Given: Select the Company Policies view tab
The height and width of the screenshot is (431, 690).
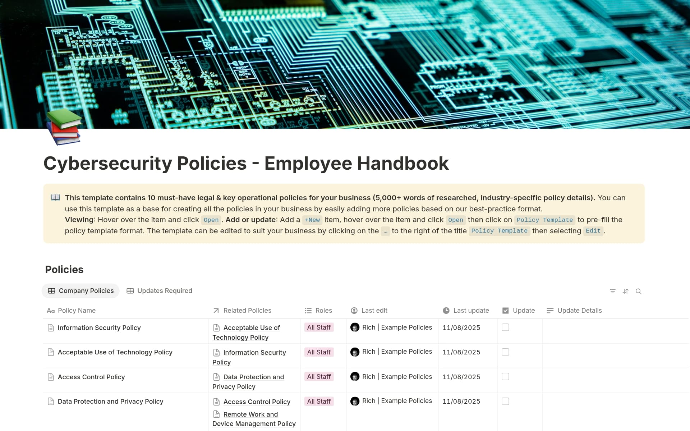Looking at the screenshot, I should (x=86, y=290).
